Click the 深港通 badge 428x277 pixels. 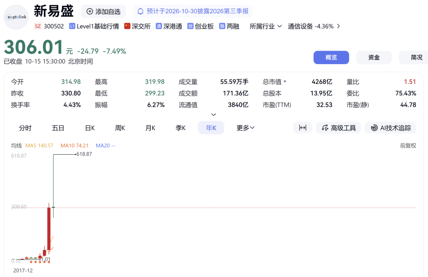[169, 26]
